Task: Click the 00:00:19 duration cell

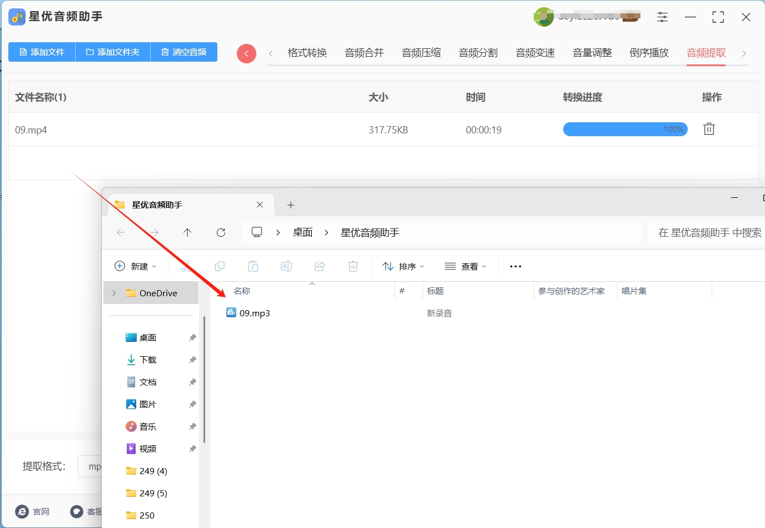Action: [x=484, y=130]
